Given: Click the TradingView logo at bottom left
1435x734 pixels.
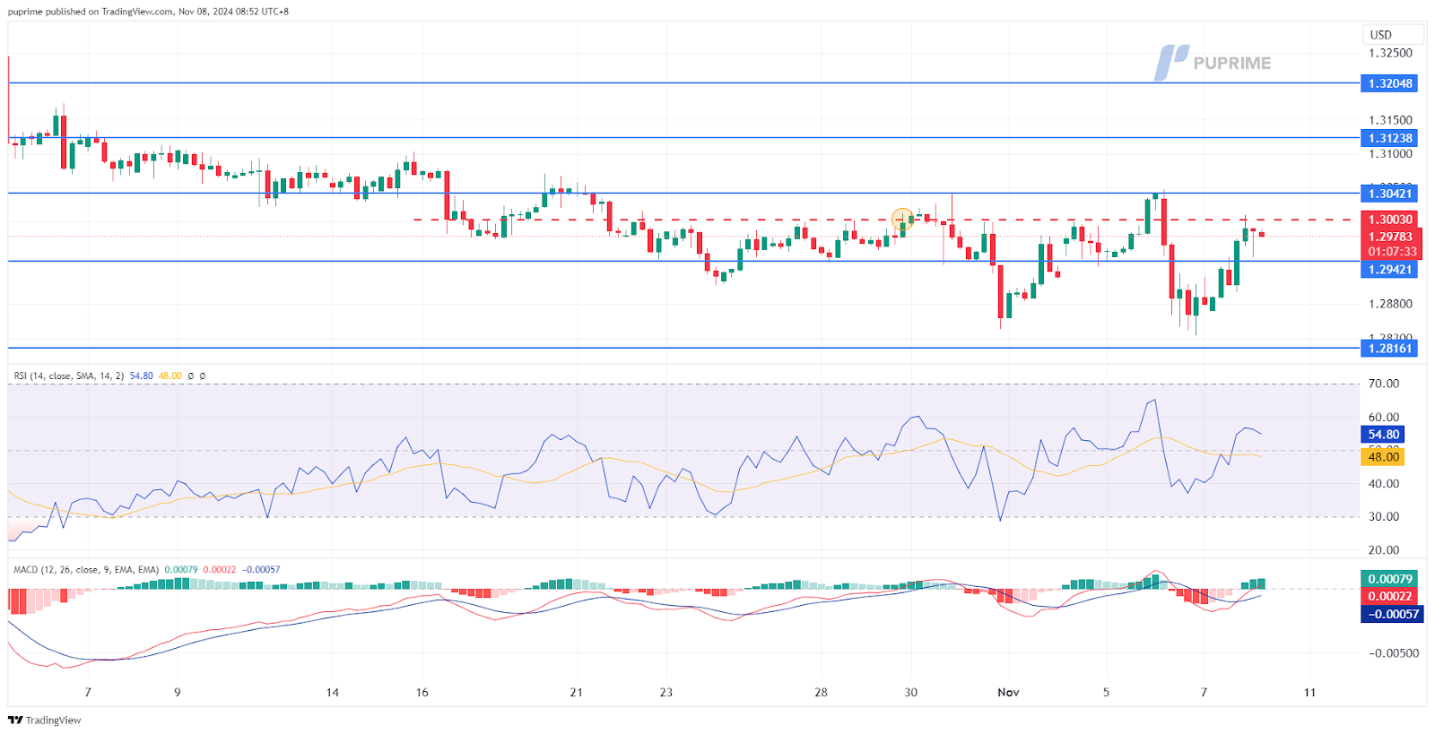Looking at the screenshot, I should point(45,720).
